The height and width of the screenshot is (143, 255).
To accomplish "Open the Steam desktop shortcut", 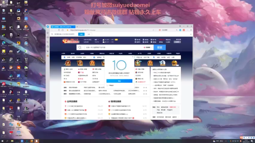I will (18, 52).
